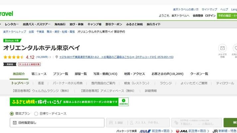Select よくいただくご質問 sub-navigation item
The height and width of the screenshot is (133, 237).
[x=194, y=83]
